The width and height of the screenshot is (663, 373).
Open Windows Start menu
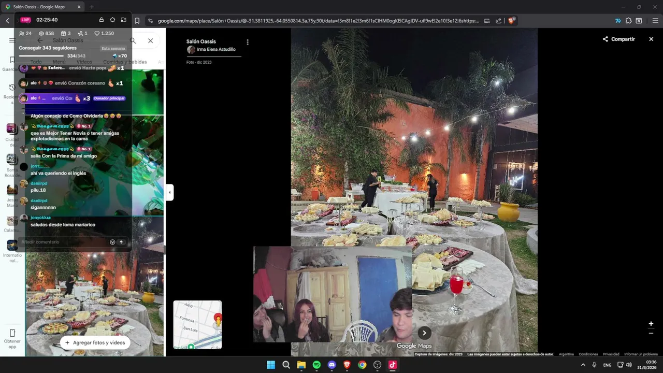pyautogui.click(x=271, y=365)
